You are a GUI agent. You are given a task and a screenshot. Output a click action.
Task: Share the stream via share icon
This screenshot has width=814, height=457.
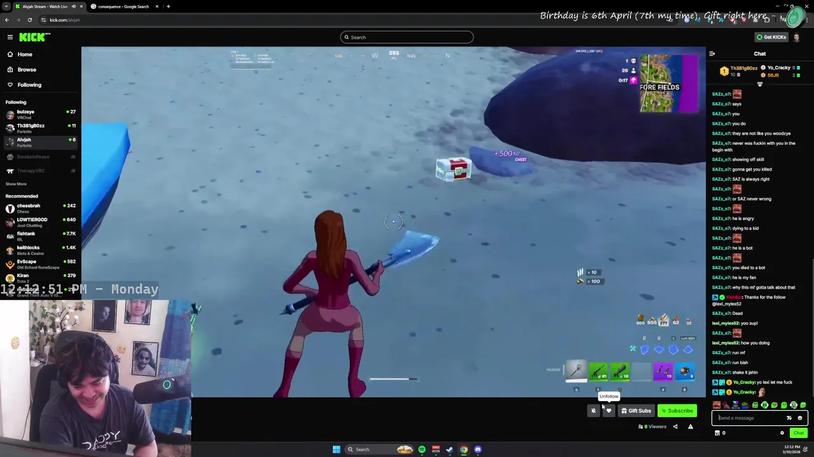675,427
